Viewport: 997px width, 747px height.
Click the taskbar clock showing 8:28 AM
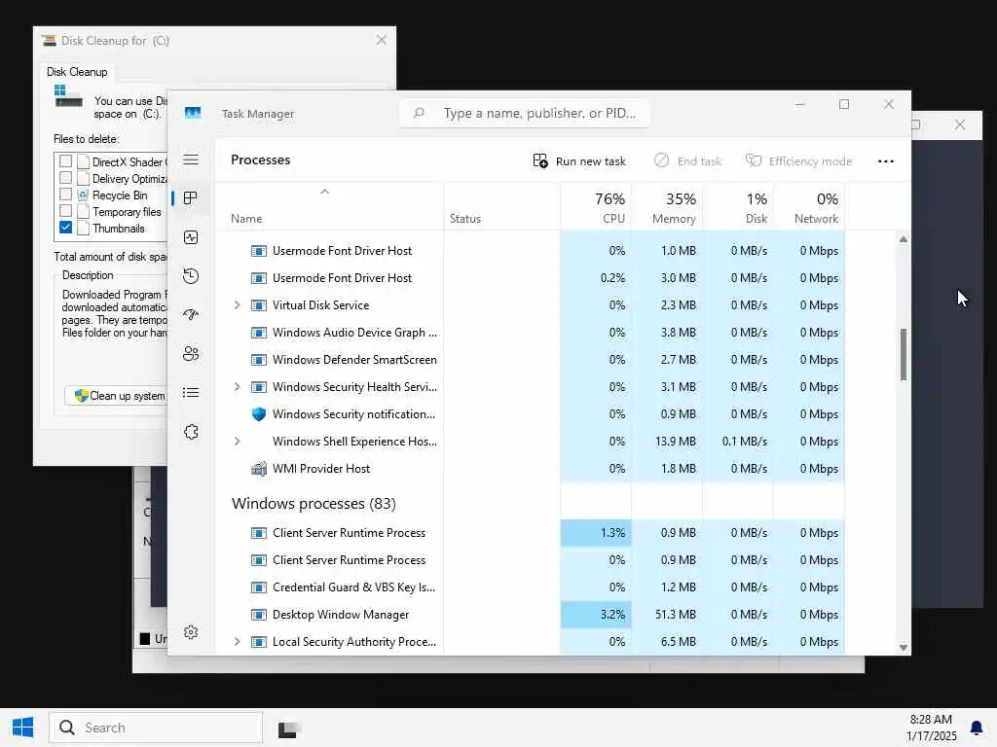(x=931, y=728)
